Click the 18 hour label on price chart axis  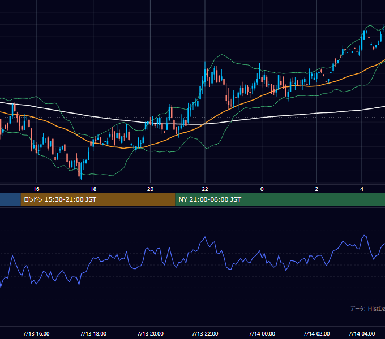pos(93,189)
